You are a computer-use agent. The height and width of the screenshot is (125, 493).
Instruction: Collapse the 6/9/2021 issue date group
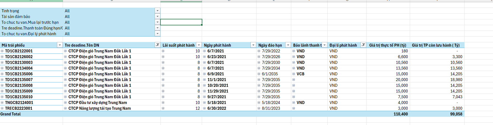204,74
